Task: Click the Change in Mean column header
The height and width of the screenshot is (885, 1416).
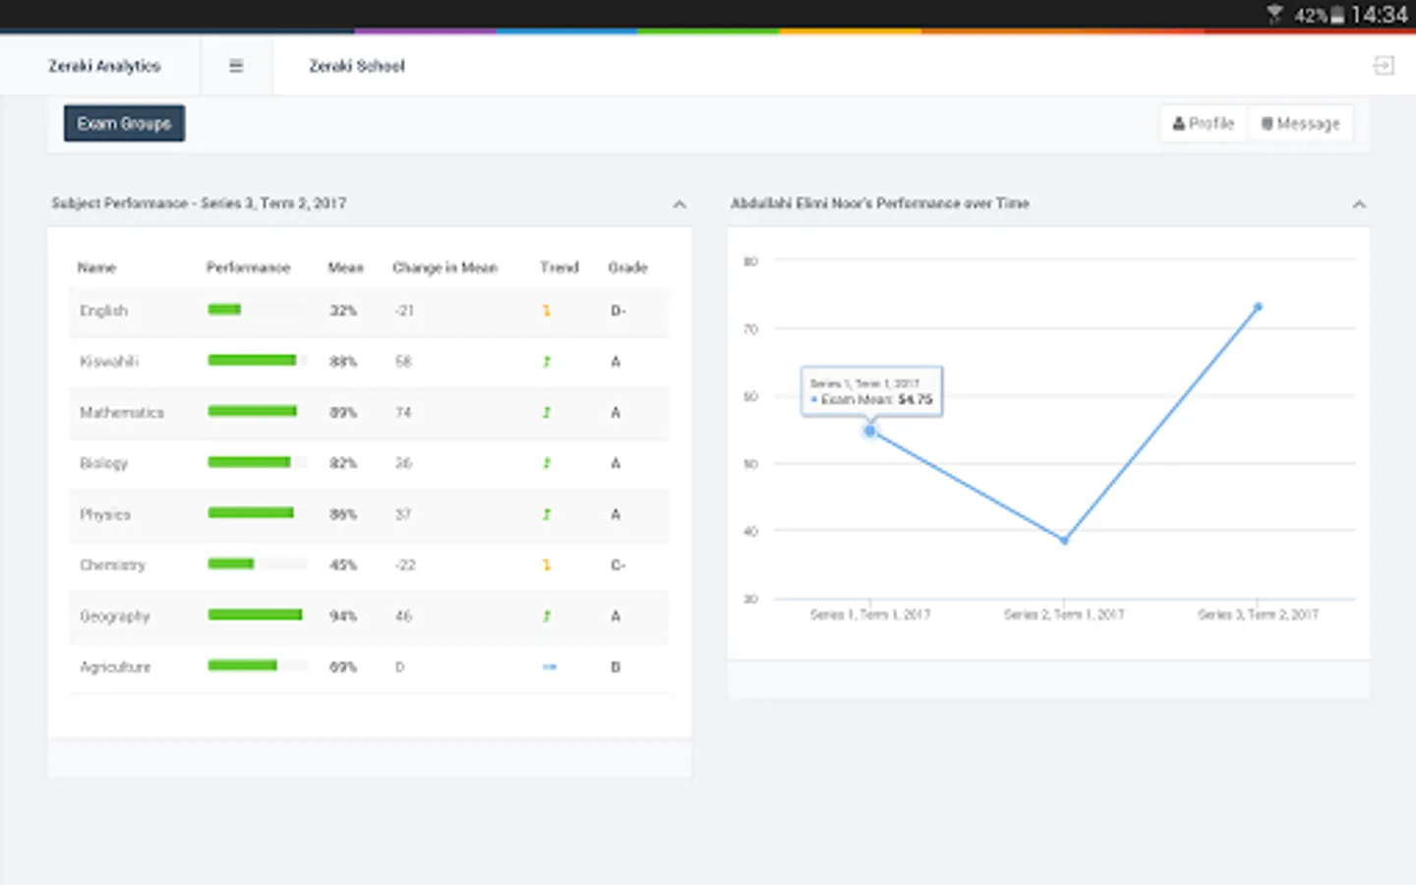Action: (445, 267)
